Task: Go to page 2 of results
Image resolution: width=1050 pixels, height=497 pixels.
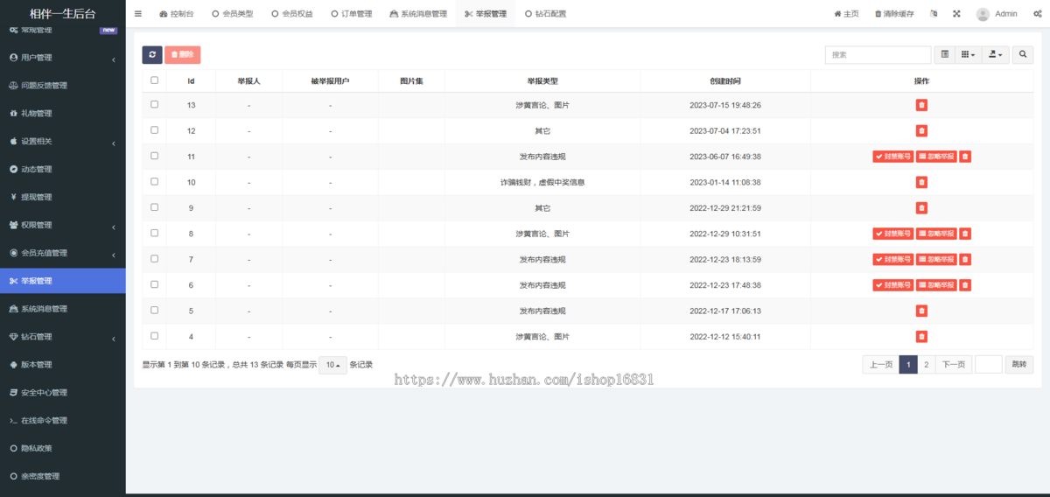Action: [x=926, y=365]
